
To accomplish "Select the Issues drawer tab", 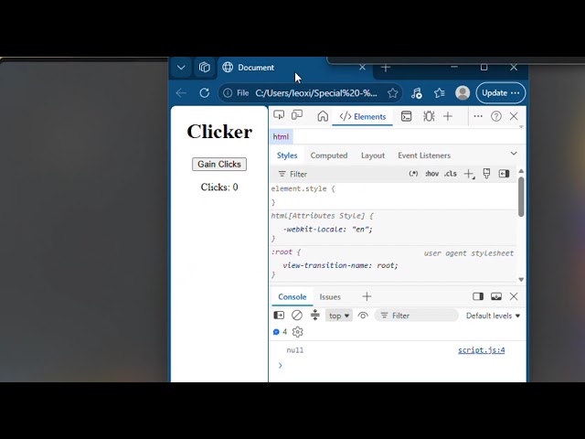I will coord(330,296).
